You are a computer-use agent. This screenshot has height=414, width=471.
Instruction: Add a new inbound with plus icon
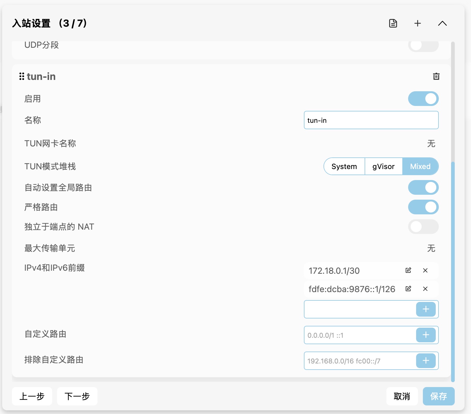(417, 23)
